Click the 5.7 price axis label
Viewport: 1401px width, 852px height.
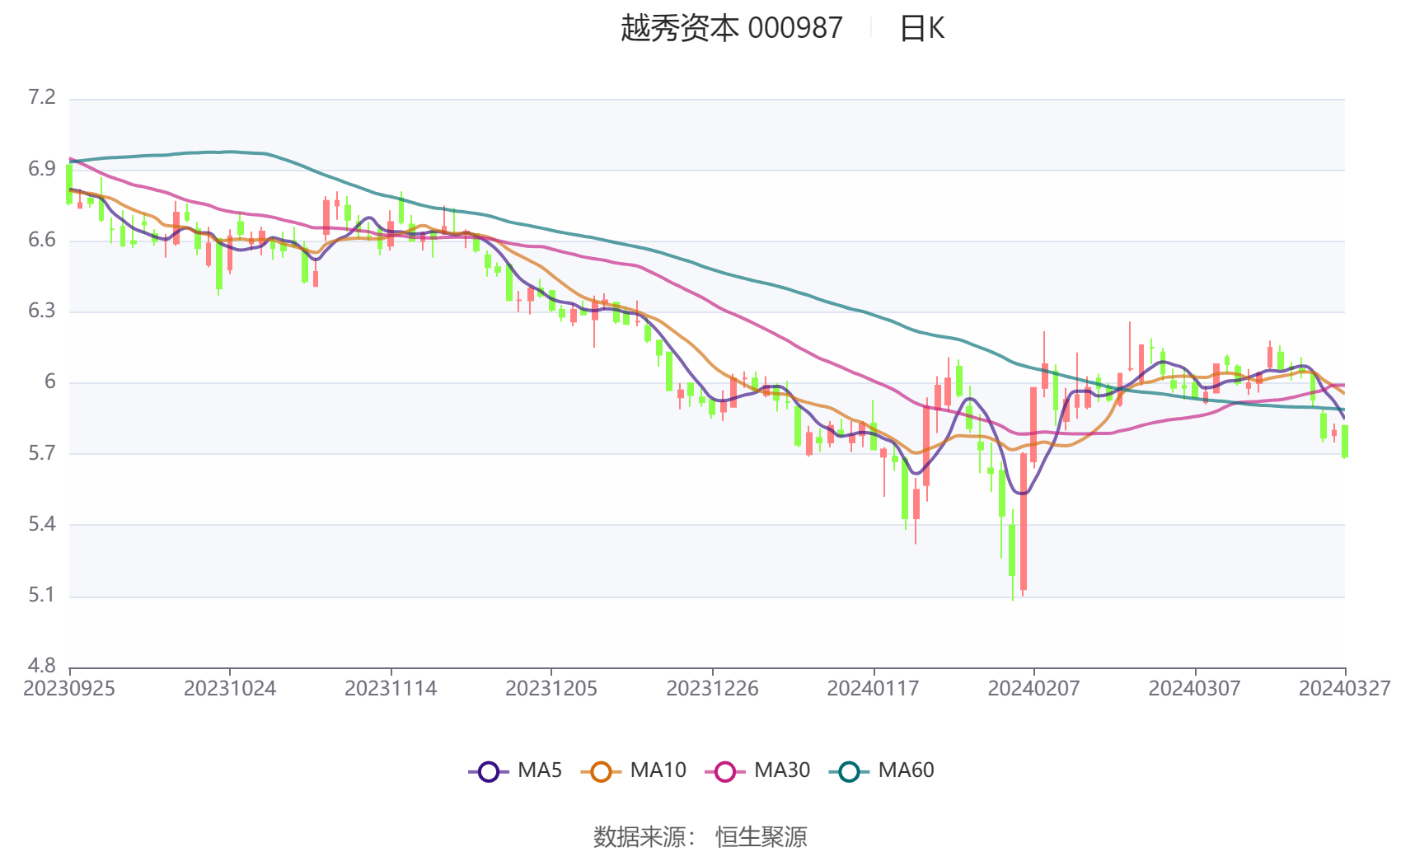42,453
